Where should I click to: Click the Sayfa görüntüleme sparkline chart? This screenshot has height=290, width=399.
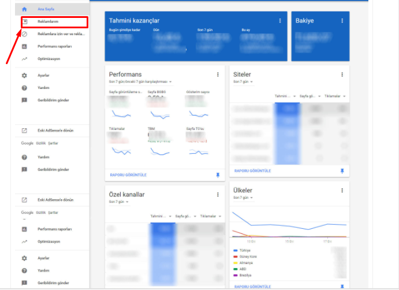point(121,114)
